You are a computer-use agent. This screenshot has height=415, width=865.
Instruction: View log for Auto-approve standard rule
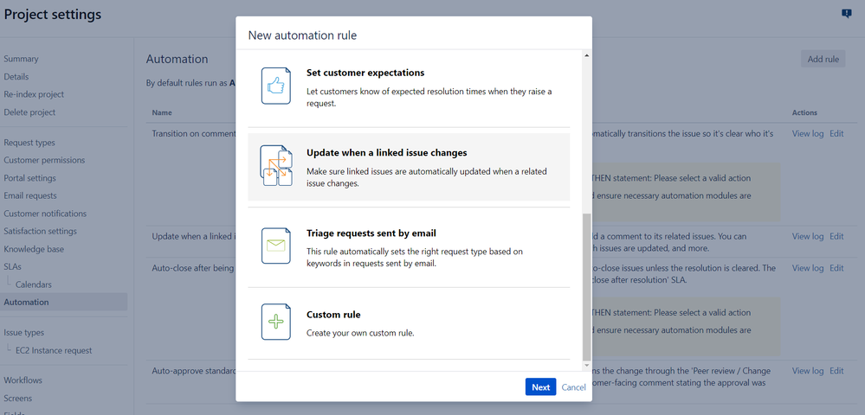(808, 371)
